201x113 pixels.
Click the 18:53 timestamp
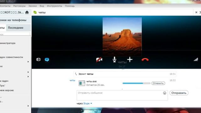[172, 80]
